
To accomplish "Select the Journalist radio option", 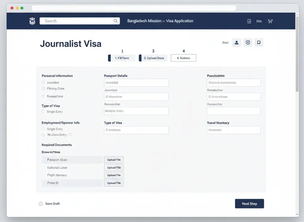I will tap(43, 83).
